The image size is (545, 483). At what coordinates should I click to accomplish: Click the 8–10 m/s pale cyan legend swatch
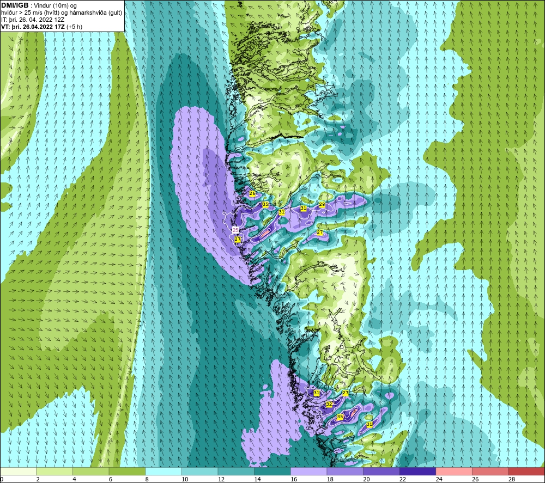pos(163,471)
